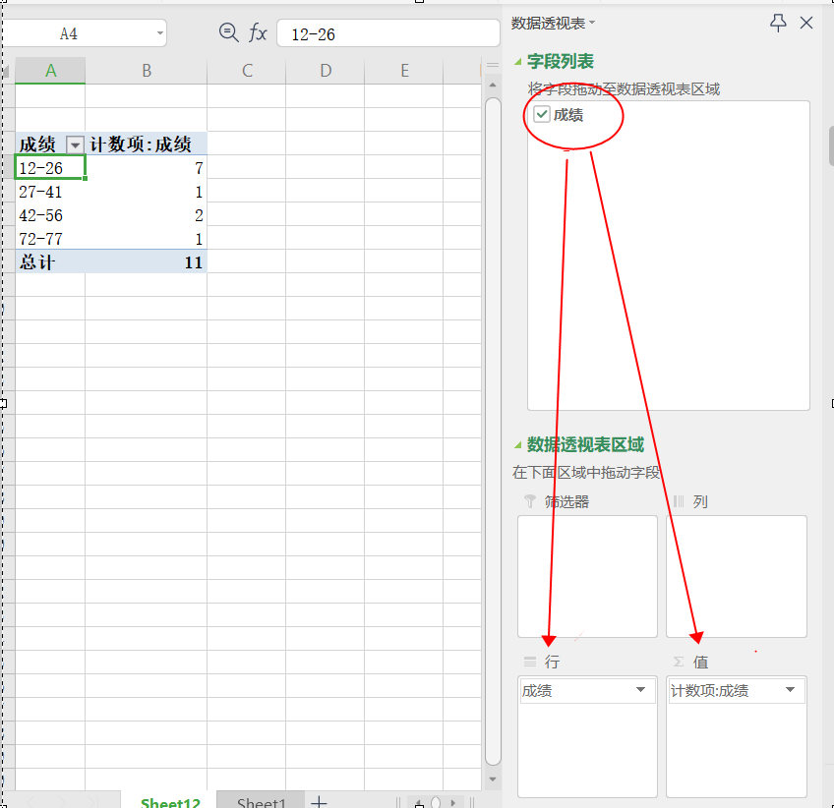The width and height of the screenshot is (834, 808).
Task: Select column D header
Action: point(326,70)
